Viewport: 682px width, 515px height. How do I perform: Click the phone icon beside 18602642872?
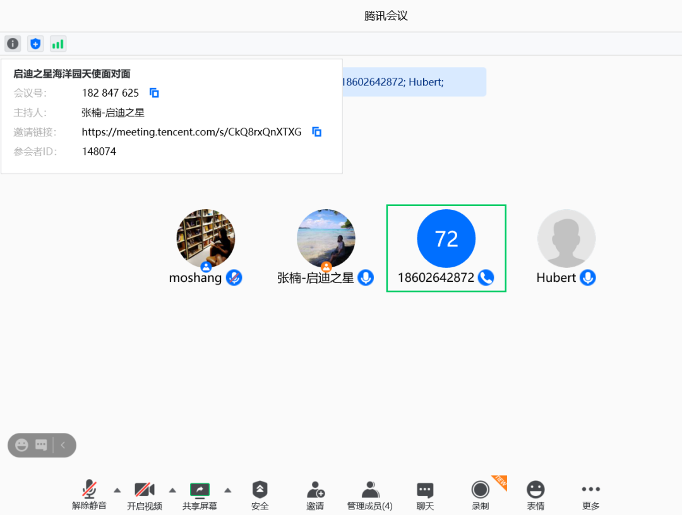tap(486, 278)
